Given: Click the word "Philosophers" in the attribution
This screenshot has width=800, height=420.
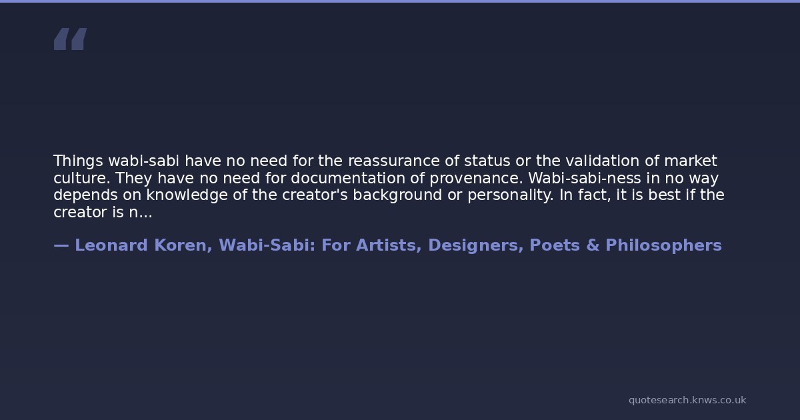Looking at the screenshot, I should 663,245.
